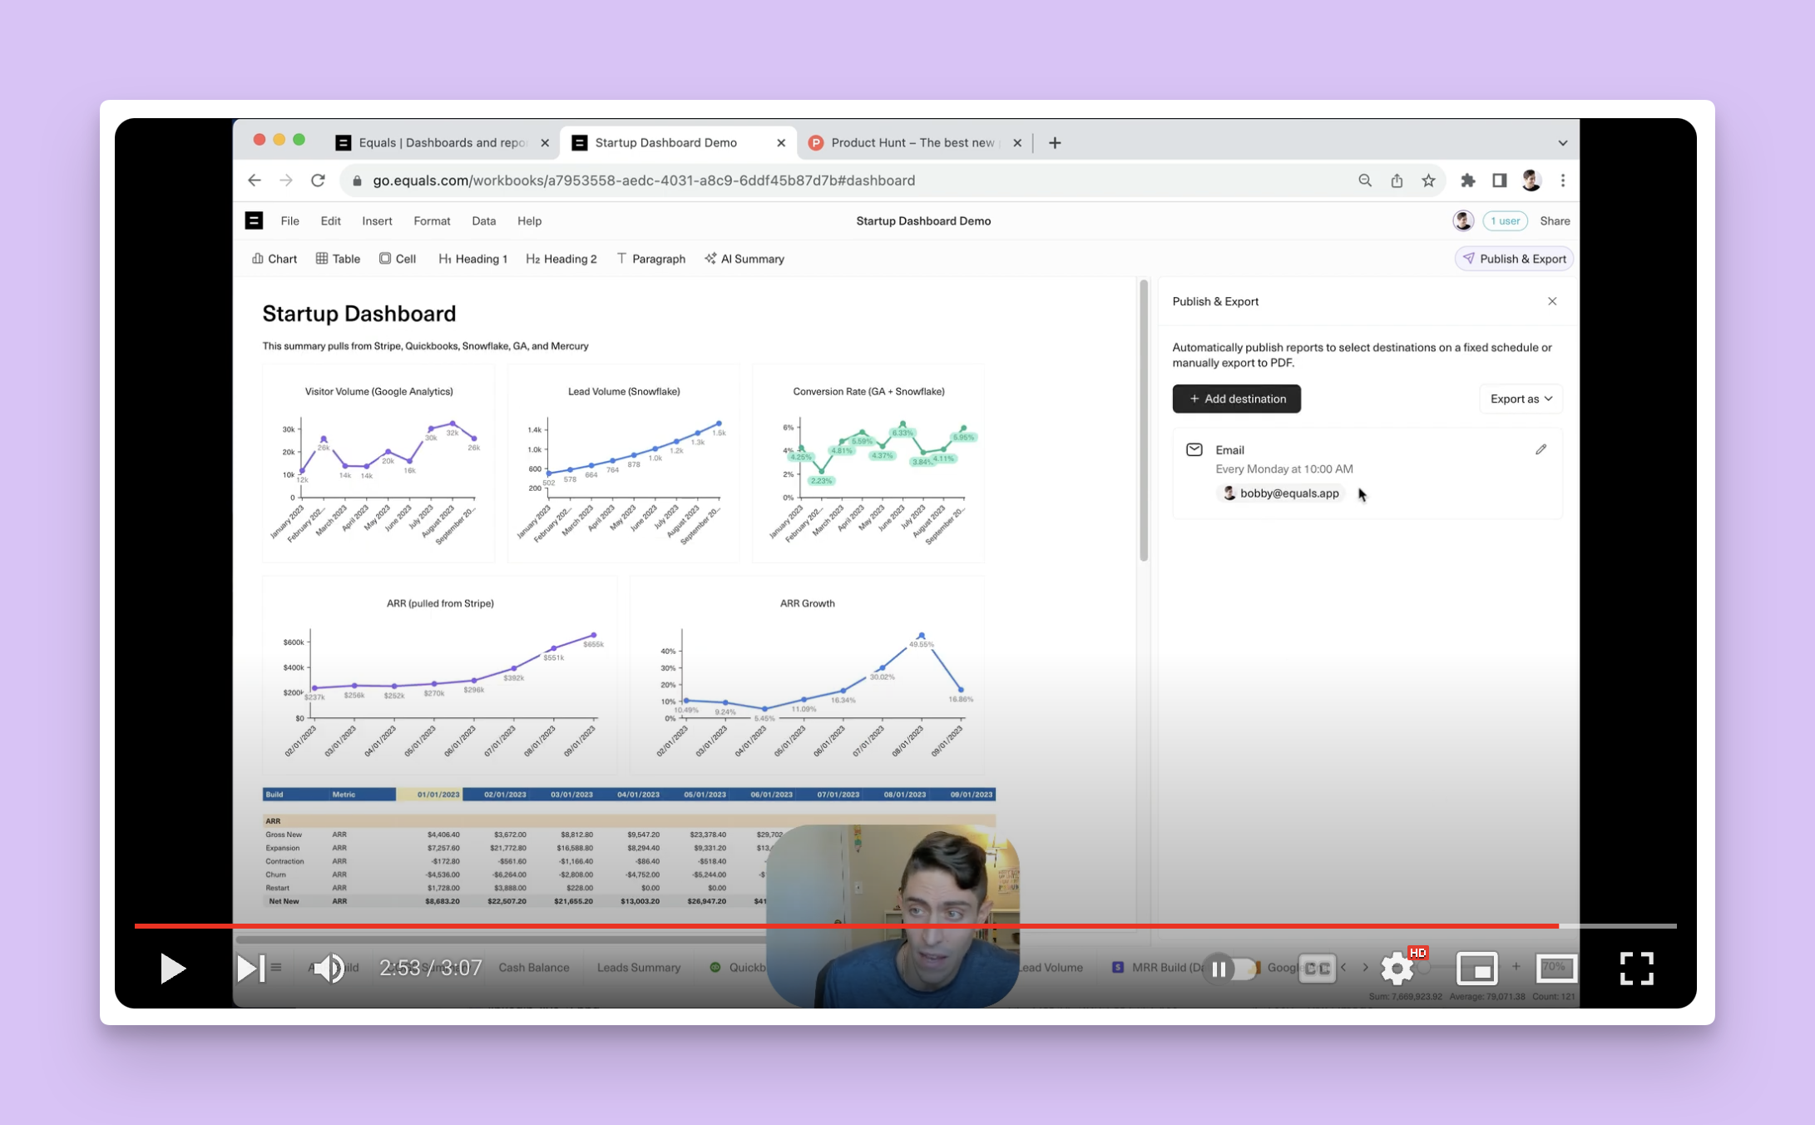Switch to the Product Hunt tab
The image size is (1815, 1125).
click(x=912, y=143)
